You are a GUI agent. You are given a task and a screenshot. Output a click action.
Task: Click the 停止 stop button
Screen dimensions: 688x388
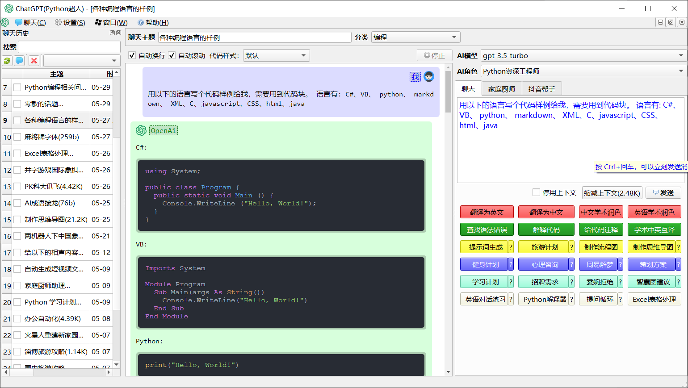[435, 55]
